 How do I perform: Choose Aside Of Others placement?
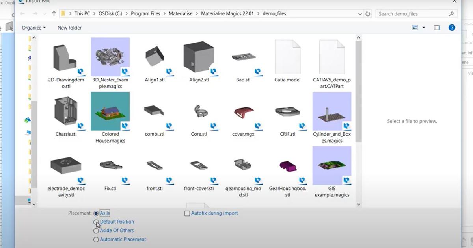96,231
